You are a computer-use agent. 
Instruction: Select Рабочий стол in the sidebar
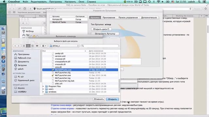[x=24, y=58]
